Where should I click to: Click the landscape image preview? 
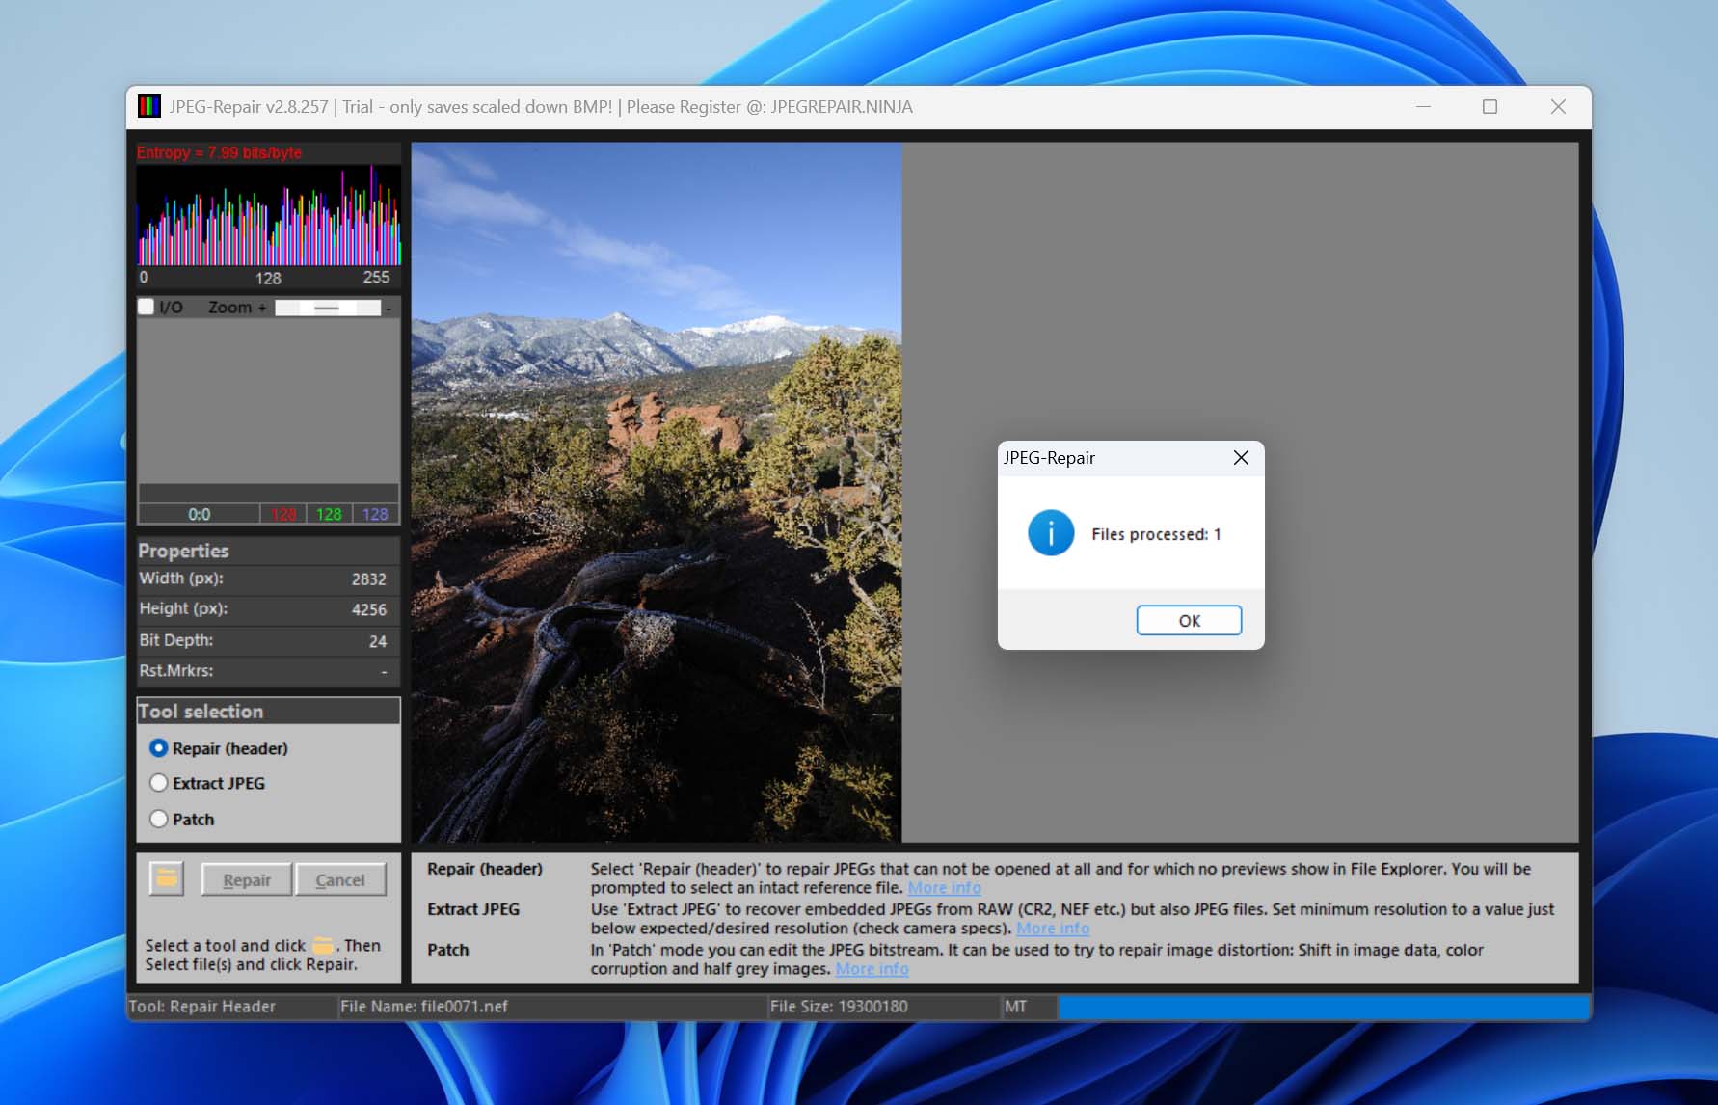(656, 492)
